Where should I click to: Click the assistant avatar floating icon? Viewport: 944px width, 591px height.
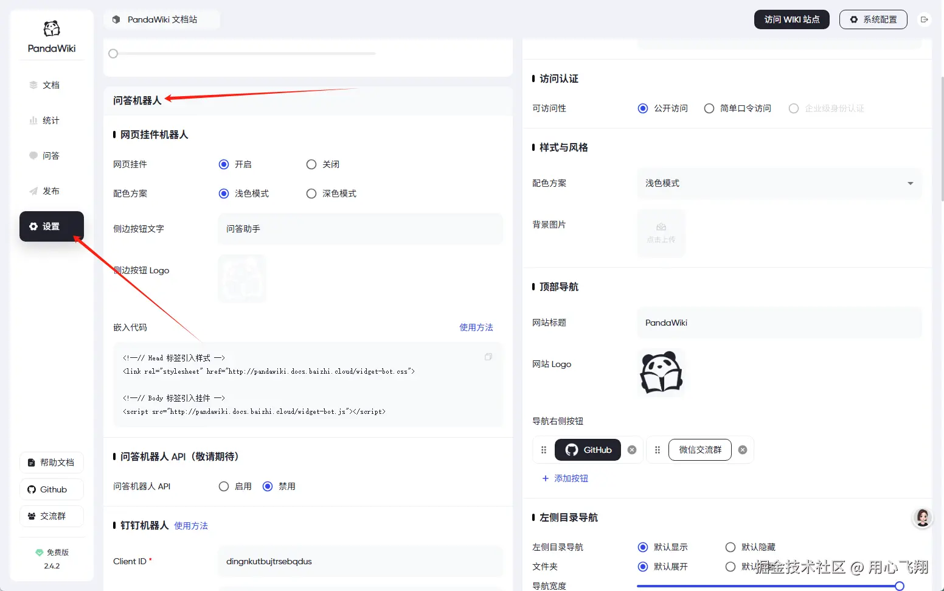[x=923, y=518]
